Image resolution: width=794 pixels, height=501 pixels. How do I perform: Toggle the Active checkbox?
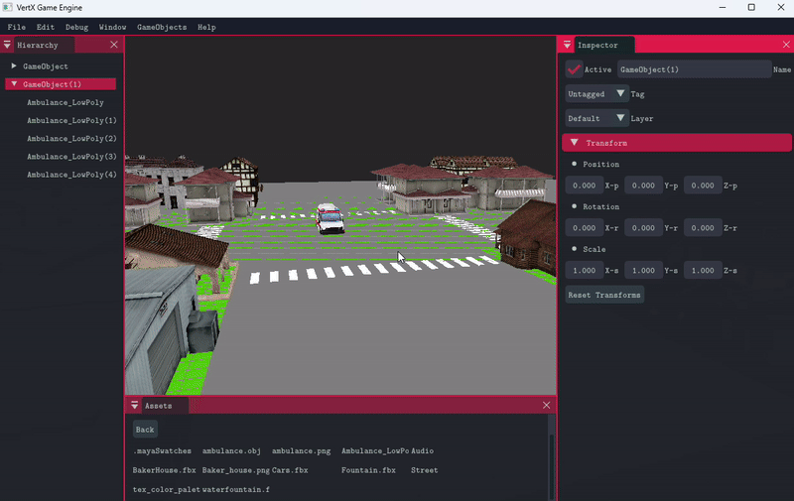(574, 69)
